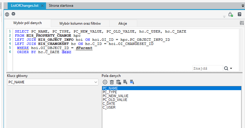
Task: Open the sliders settings icon at right
Action: pos(241,23)
